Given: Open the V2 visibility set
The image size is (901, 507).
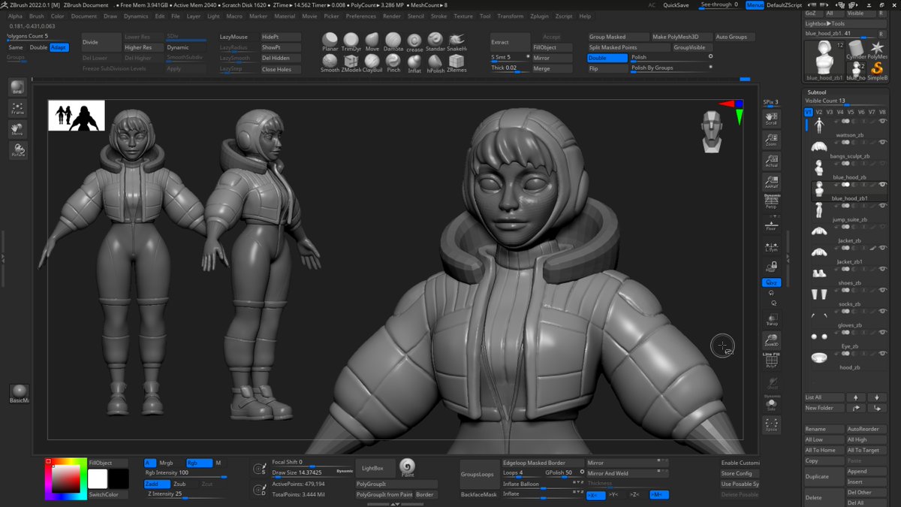Looking at the screenshot, I should coord(819,112).
